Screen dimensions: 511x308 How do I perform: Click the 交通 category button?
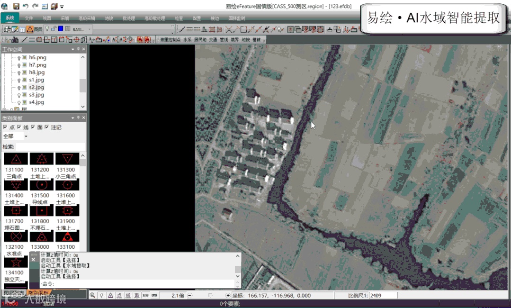(213, 40)
